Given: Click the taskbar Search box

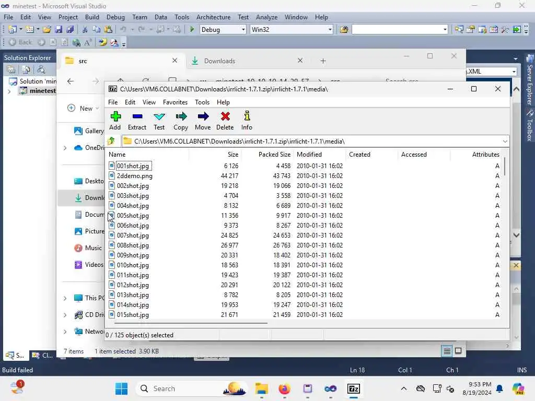Looking at the screenshot, I should pyautogui.click(x=192, y=388).
